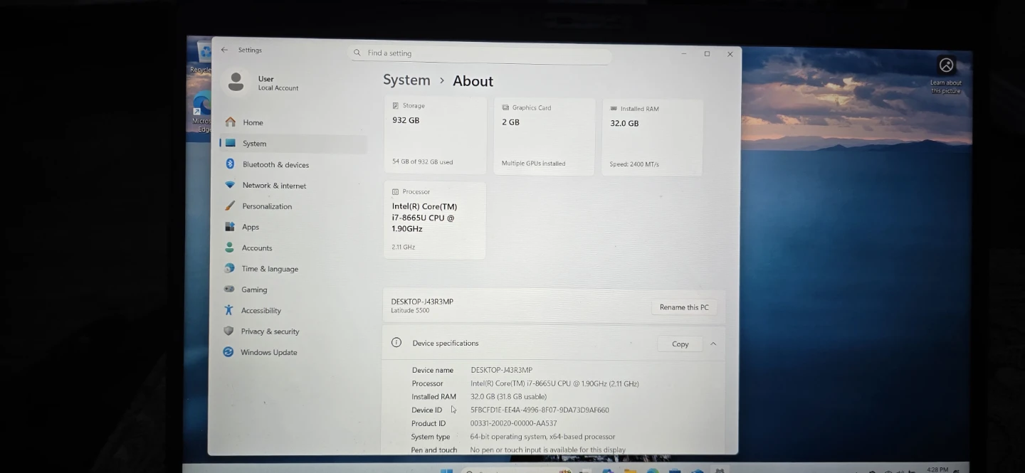This screenshot has width=1025, height=473.
Task: Click Learn about this picture icon
Action: click(946, 65)
